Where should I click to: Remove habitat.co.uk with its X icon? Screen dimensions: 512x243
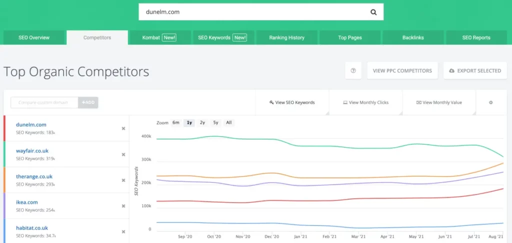123,232
